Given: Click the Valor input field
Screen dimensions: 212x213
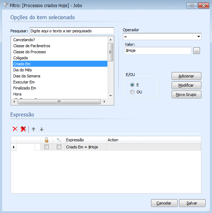Looking at the screenshot, I should (158, 50).
